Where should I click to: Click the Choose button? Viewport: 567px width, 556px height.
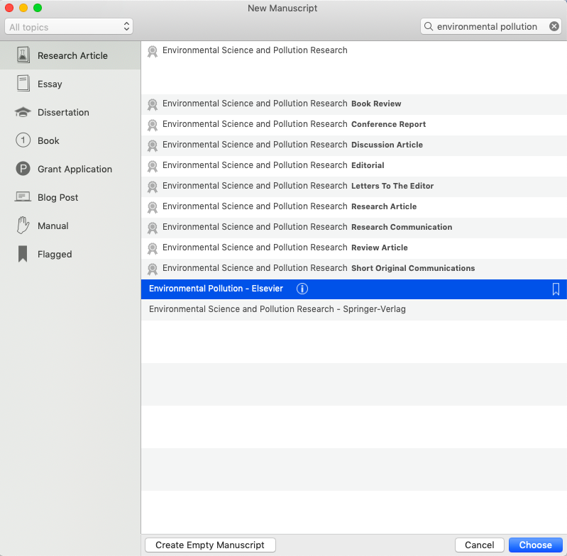click(x=536, y=545)
